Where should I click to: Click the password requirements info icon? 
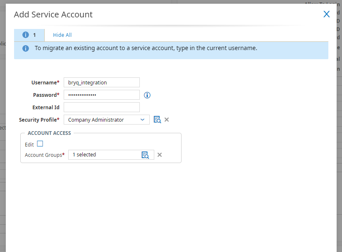(x=147, y=95)
